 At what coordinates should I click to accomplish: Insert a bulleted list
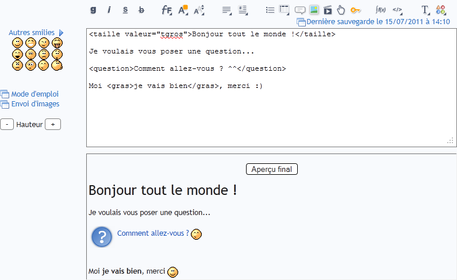point(270,10)
